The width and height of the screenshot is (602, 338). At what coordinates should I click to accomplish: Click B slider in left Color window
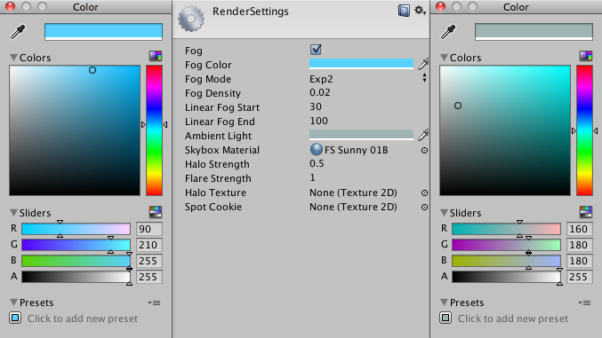76,261
